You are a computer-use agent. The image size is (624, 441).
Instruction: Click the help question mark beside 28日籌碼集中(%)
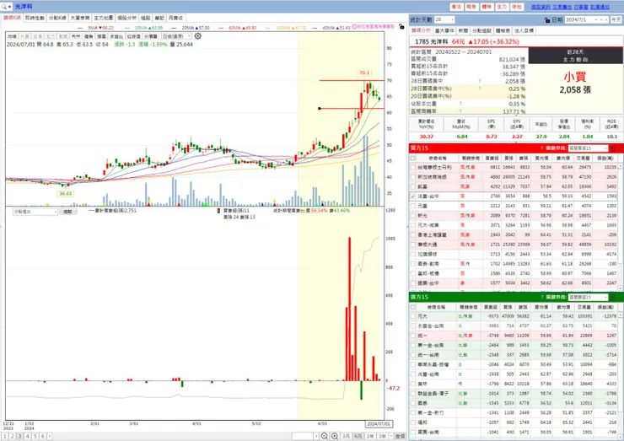pos(480,89)
